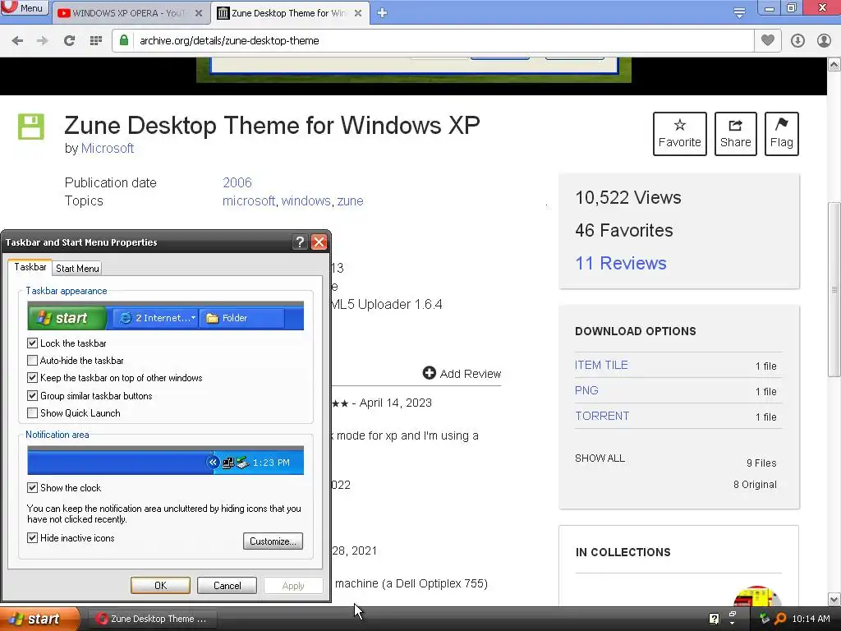Reload the page with the refresh icon
The height and width of the screenshot is (631, 841).
tap(69, 40)
